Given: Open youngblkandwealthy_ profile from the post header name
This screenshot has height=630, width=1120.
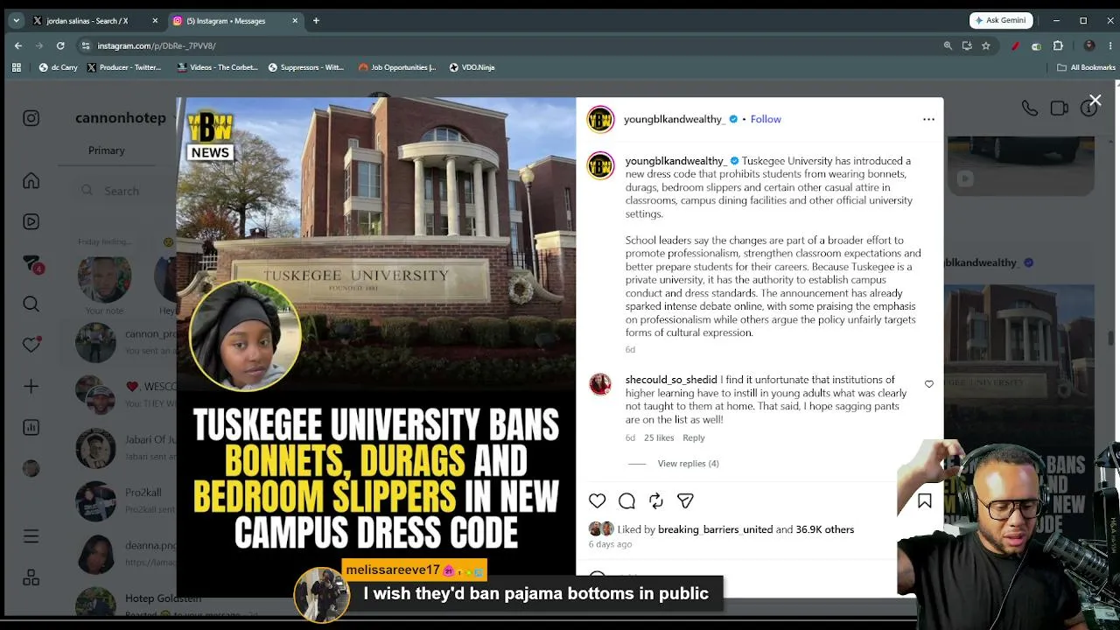Looking at the screenshot, I should [x=674, y=119].
